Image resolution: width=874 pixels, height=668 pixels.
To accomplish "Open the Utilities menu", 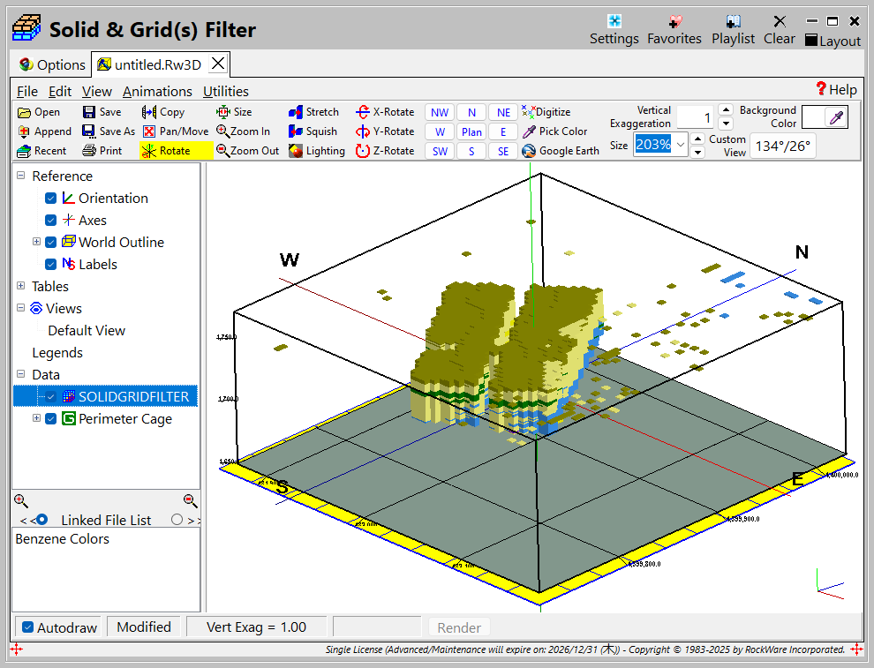I will [x=225, y=91].
